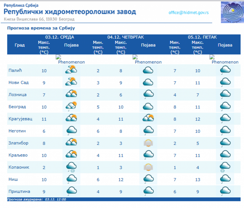Viewport: 244px width, 208px height.
Task: Click the Прогноза времена за Србију heading
Action: click(41, 28)
